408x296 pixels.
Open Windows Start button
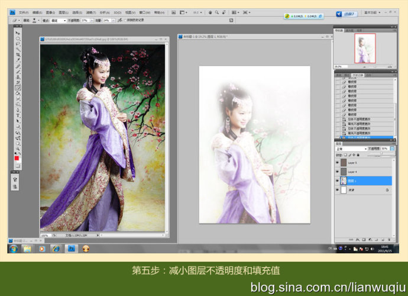[13, 249]
